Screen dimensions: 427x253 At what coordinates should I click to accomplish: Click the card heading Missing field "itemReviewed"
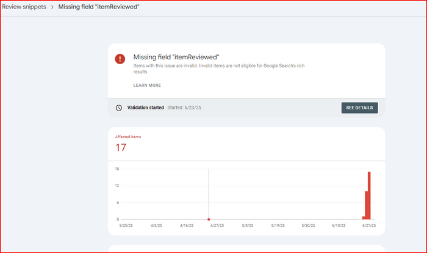(x=176, y=57)
